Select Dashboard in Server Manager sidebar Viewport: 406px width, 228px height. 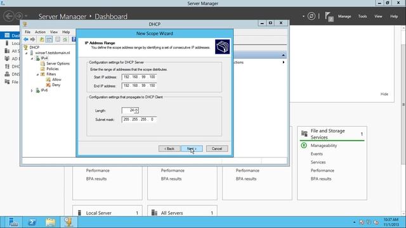[10, 35]
